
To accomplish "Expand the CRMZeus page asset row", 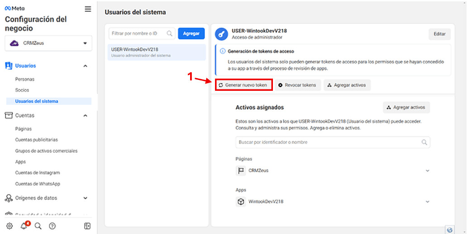I will pyautogui.click(x=427, y=171).
